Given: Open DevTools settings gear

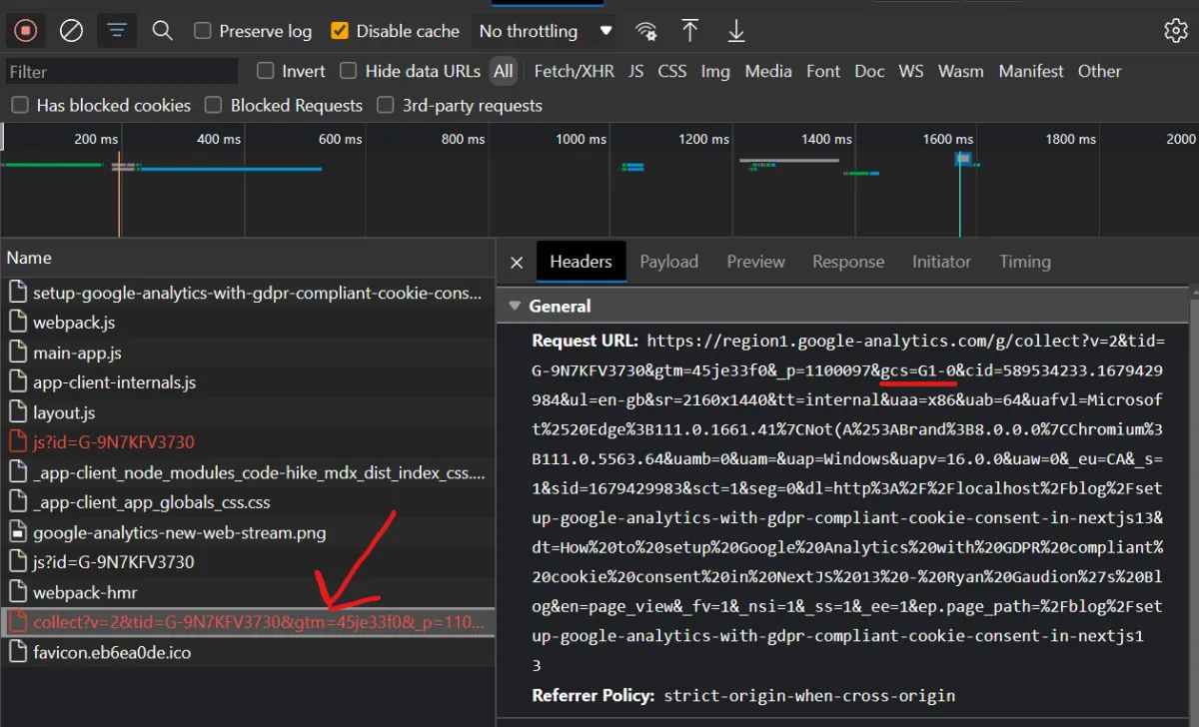Looking at the screenshot, I should click(x=1175, y=30).
